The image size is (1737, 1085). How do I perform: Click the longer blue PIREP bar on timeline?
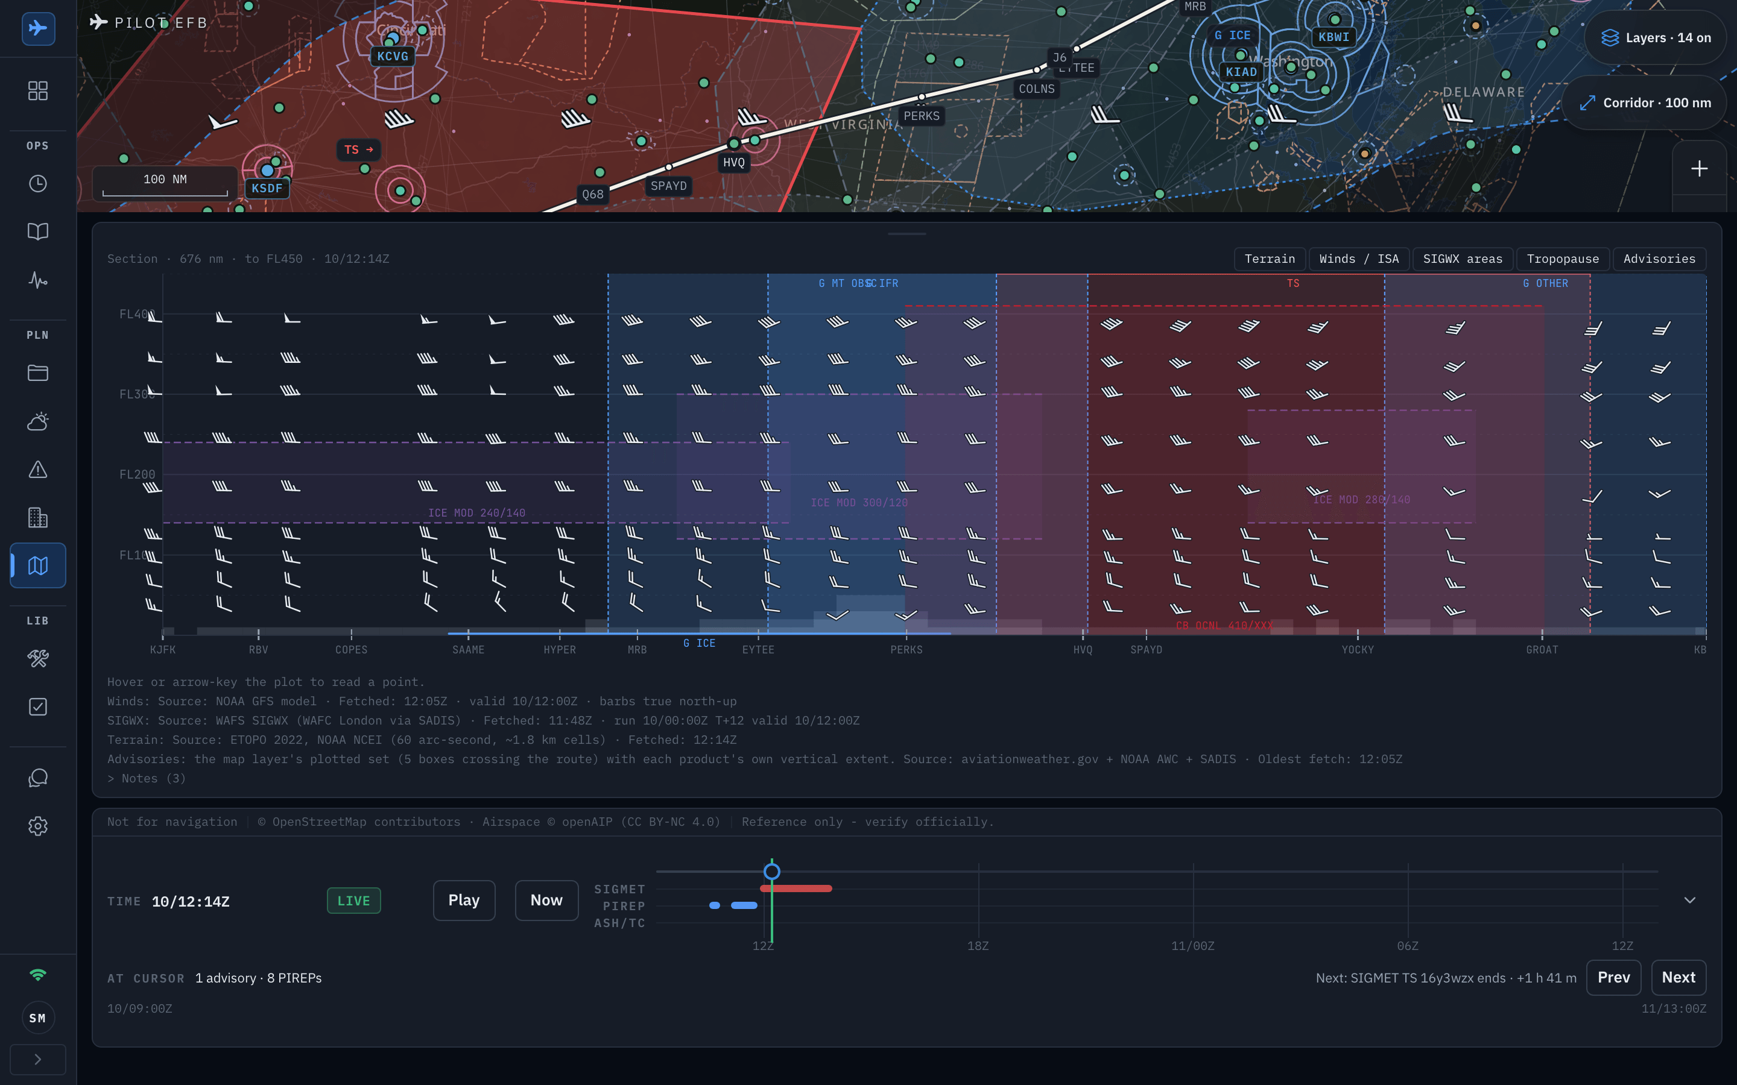[744, 905]
